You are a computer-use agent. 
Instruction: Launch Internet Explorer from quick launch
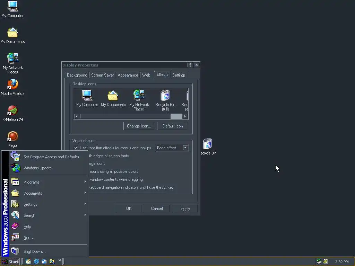(x=36, y=261)
